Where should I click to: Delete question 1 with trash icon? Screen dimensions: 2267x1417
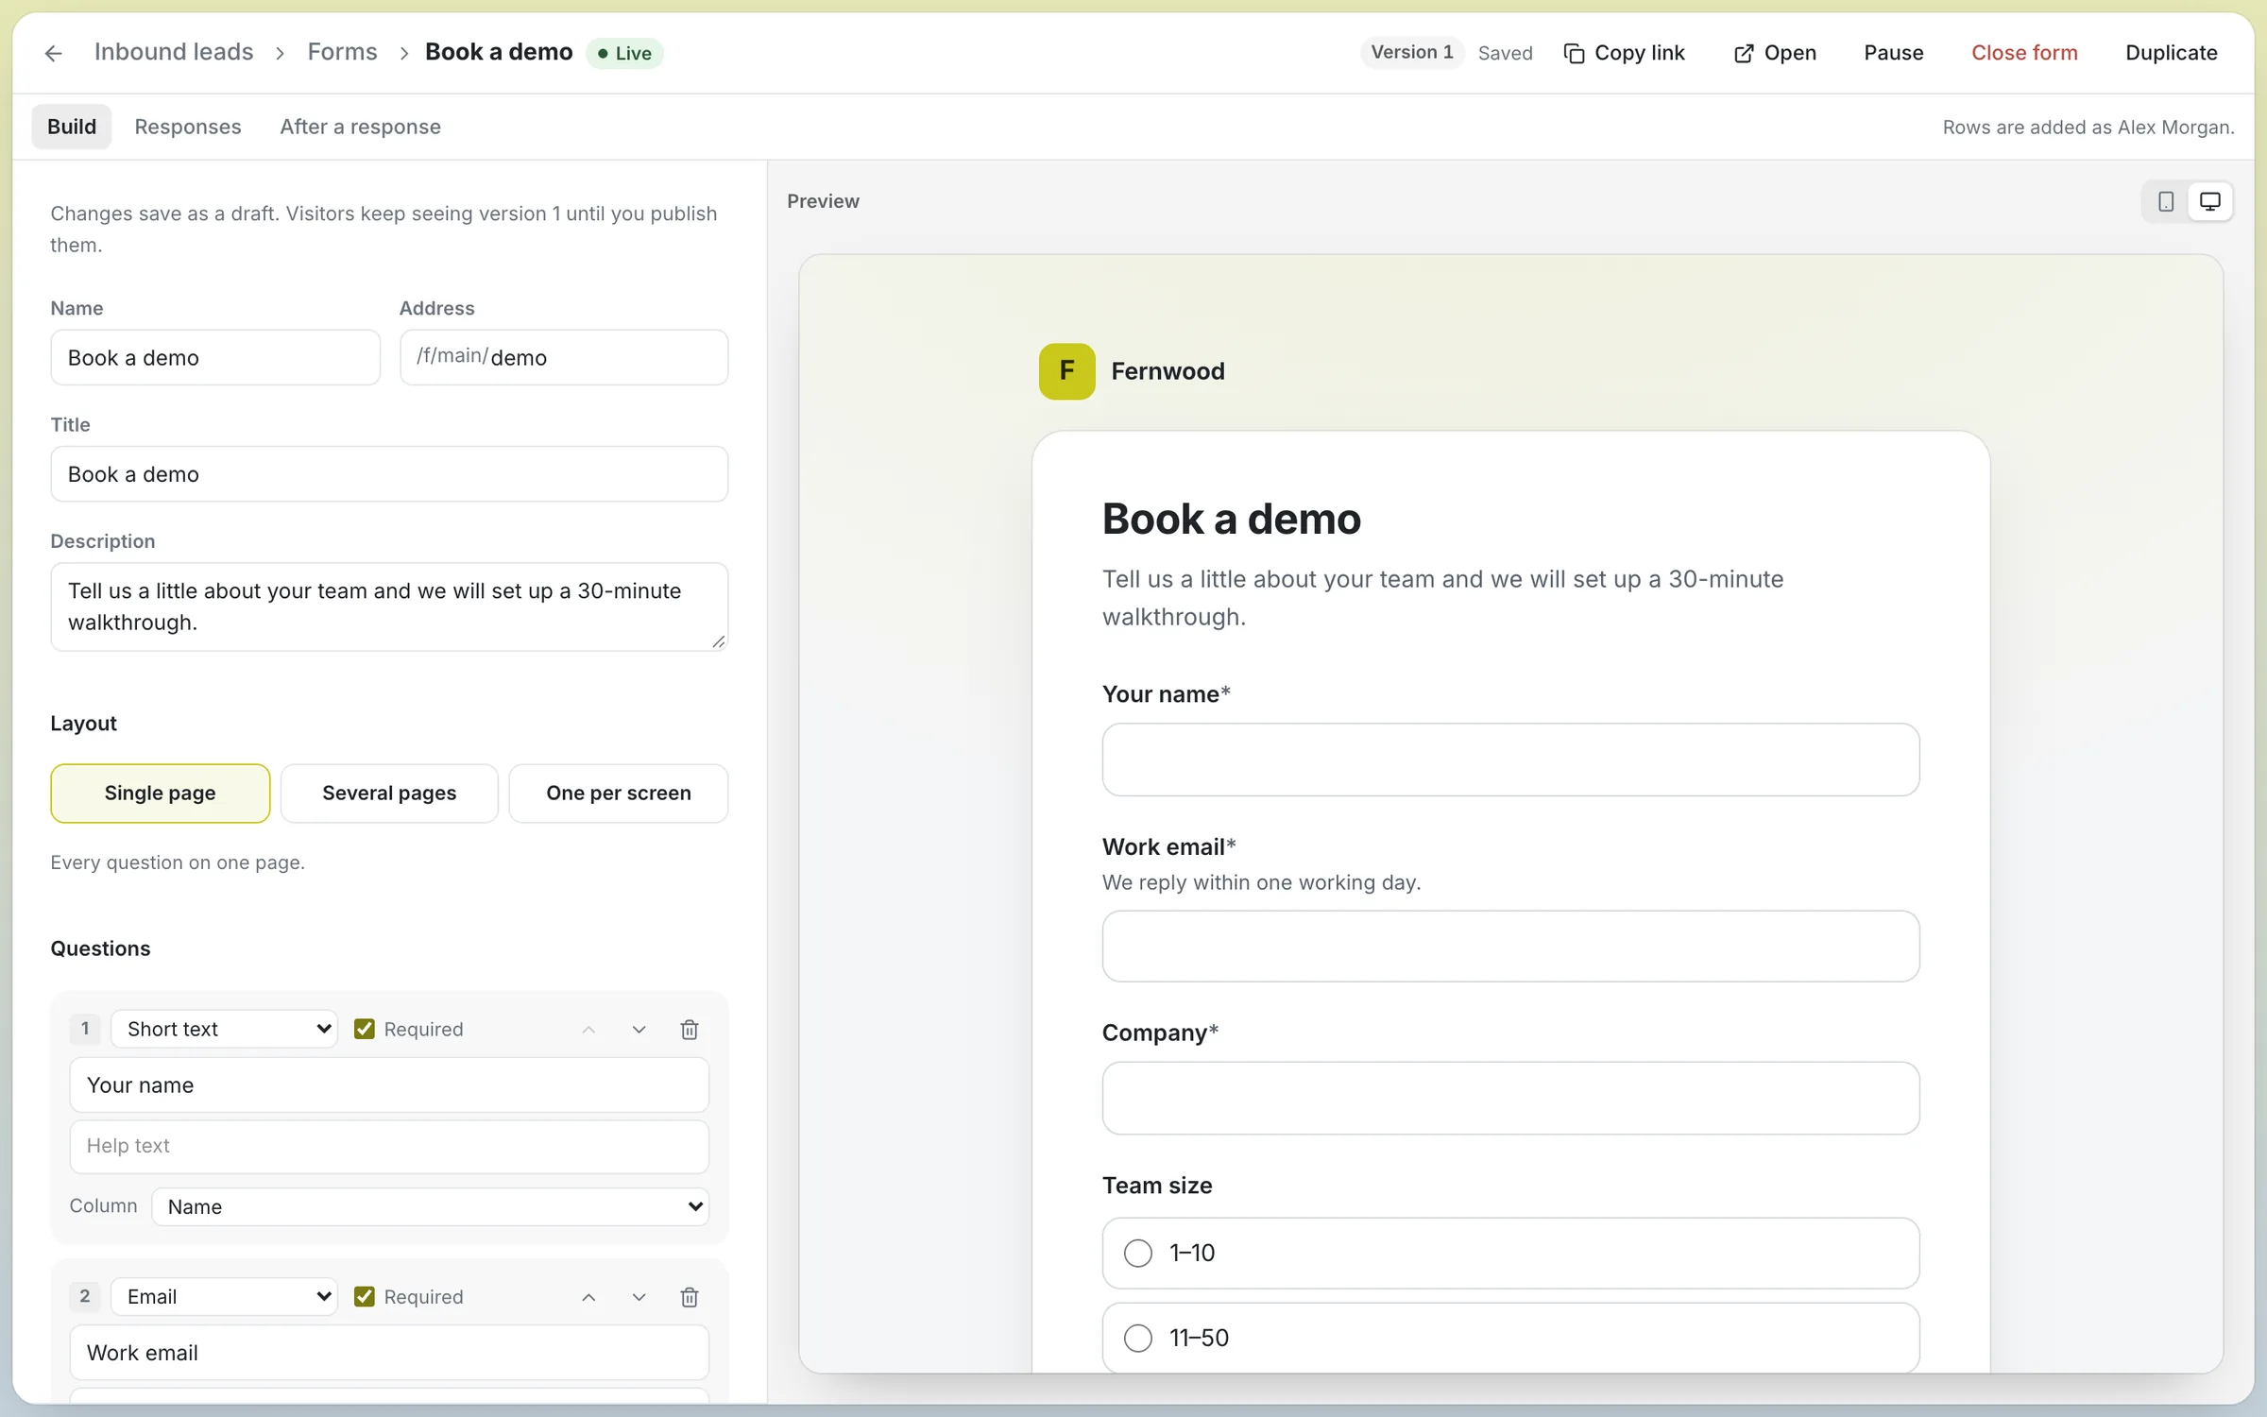[690, 1029]
